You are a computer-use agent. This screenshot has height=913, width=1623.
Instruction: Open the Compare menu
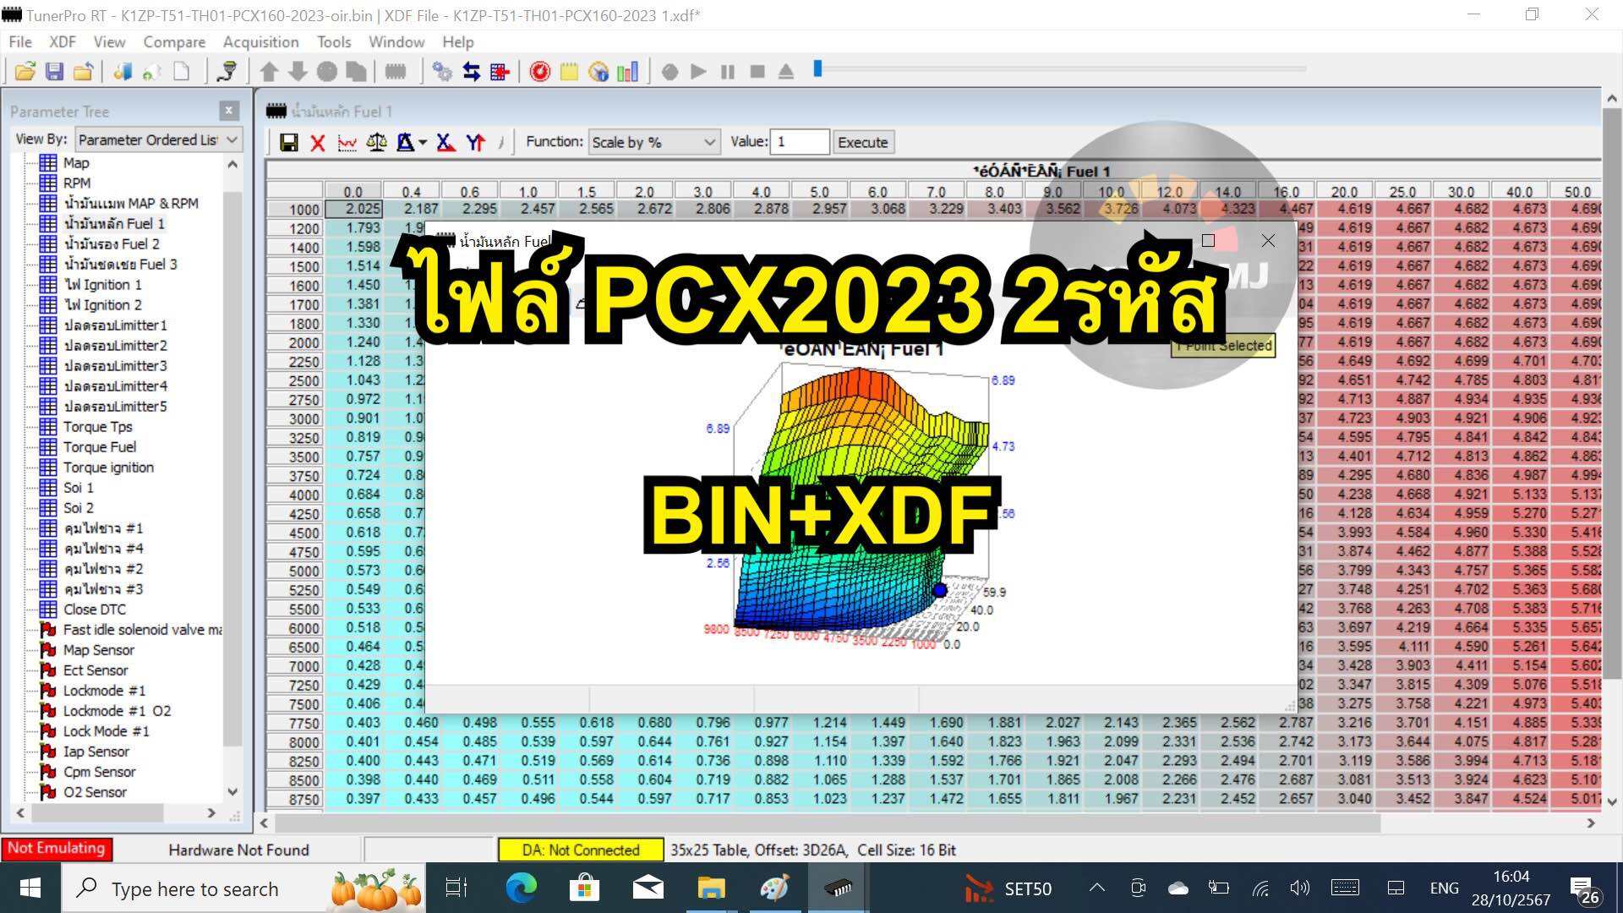click(174, 41)
